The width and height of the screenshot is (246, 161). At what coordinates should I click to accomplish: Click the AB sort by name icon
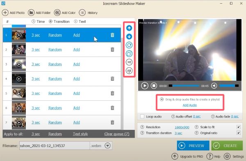tap(129, 71)
